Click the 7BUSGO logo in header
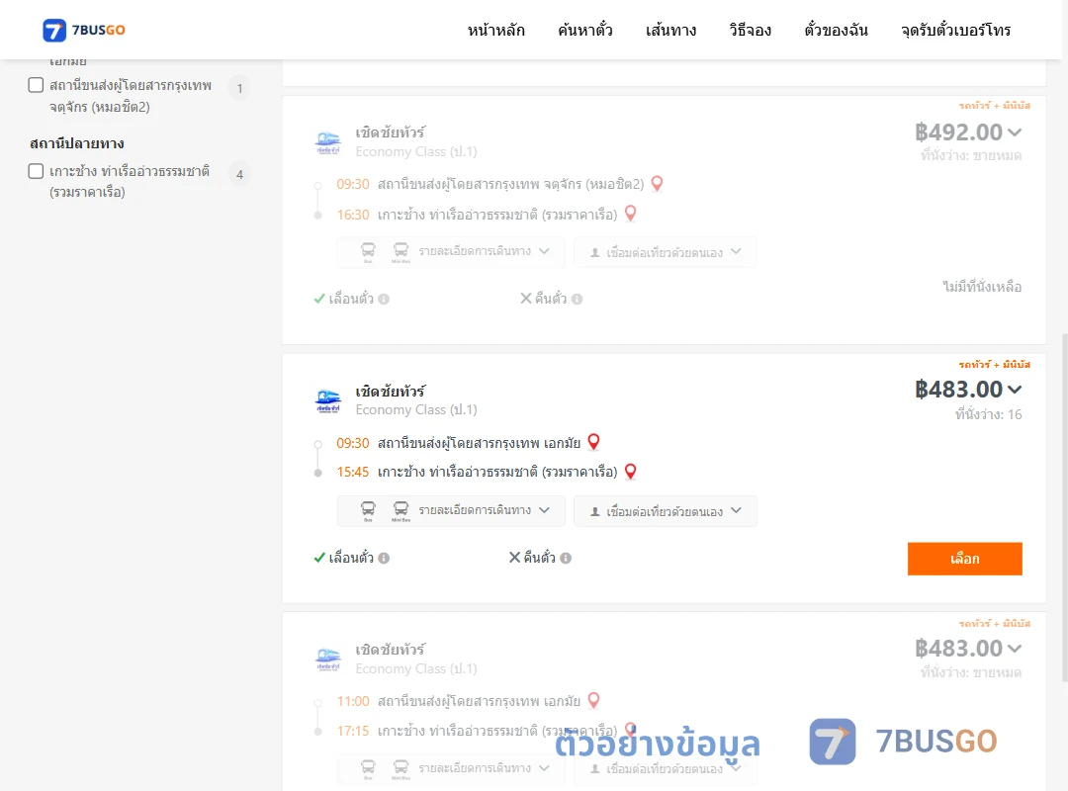 tap(84, 30)
